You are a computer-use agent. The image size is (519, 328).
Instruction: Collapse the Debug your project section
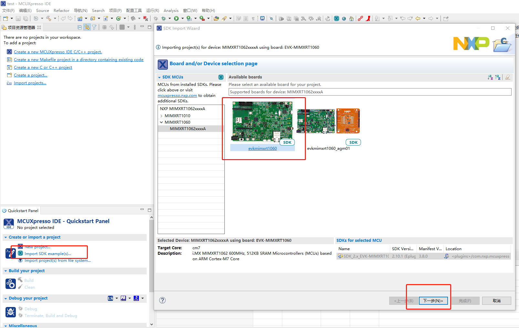pyautogui.click(x=5, y=299)
